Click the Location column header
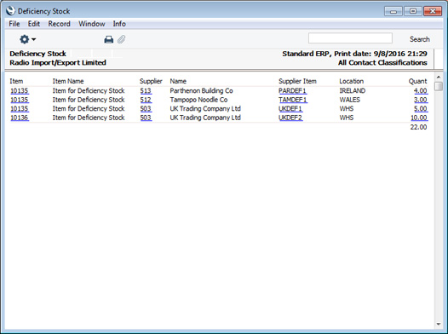Image resolution: width=448 pixels, height=334 pixels. (x=352, y=81)
